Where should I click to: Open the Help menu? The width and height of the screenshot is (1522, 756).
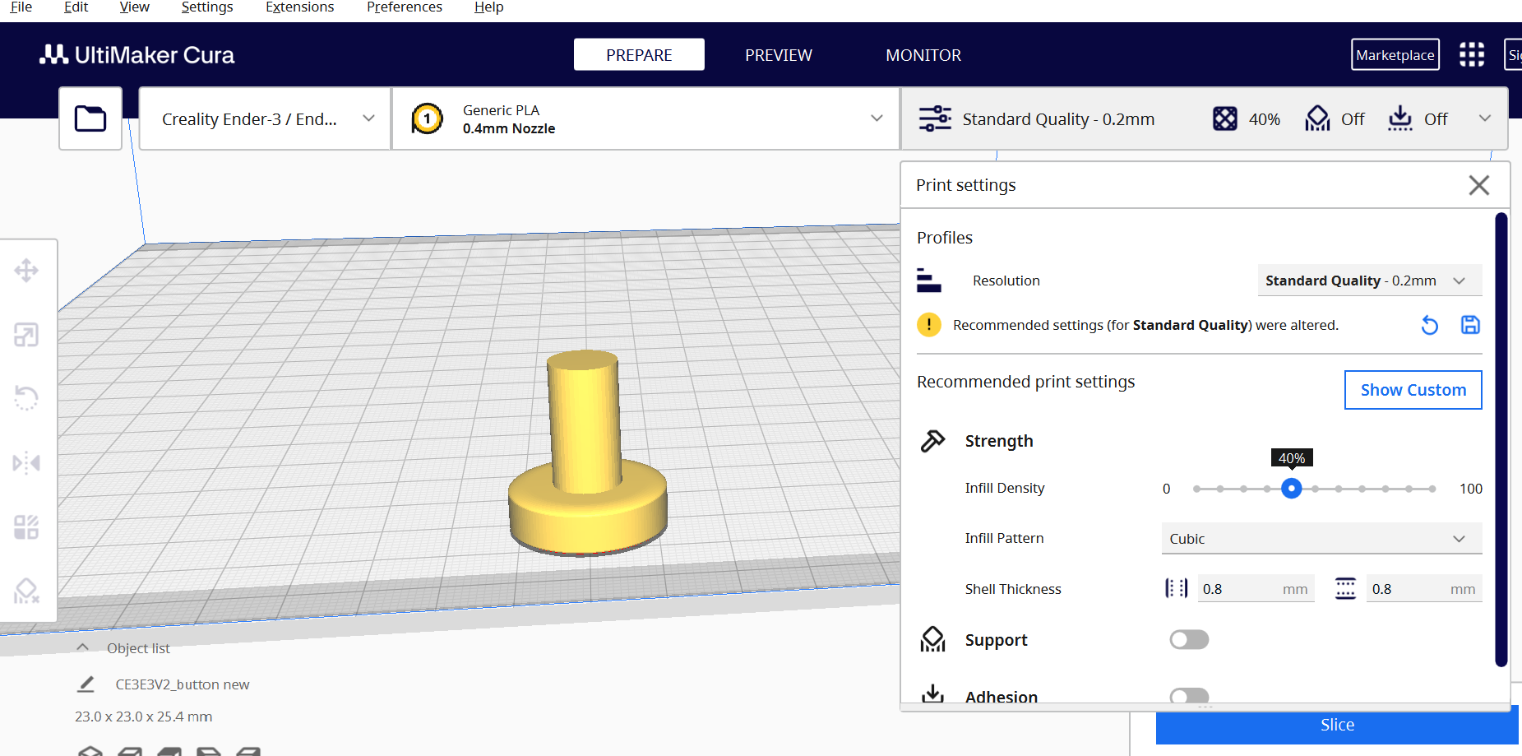(488, 7)
